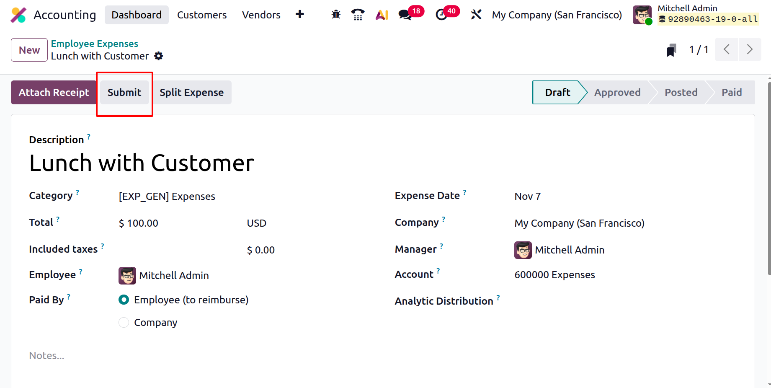The image size is (771, 388).
Task: Click the gear icon beside Lunch with Customer
Action: point(159,56)
